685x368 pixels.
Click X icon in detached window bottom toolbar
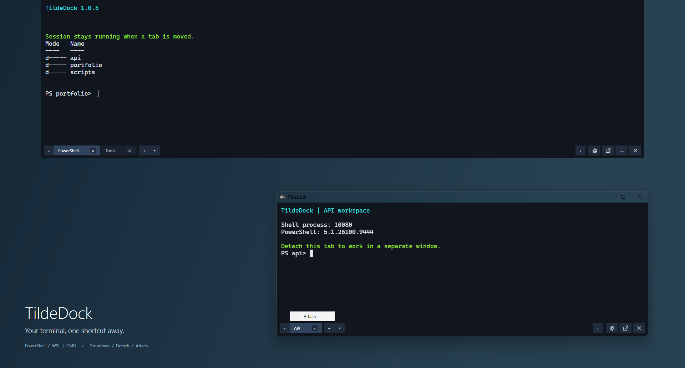(x=639, y=328)
